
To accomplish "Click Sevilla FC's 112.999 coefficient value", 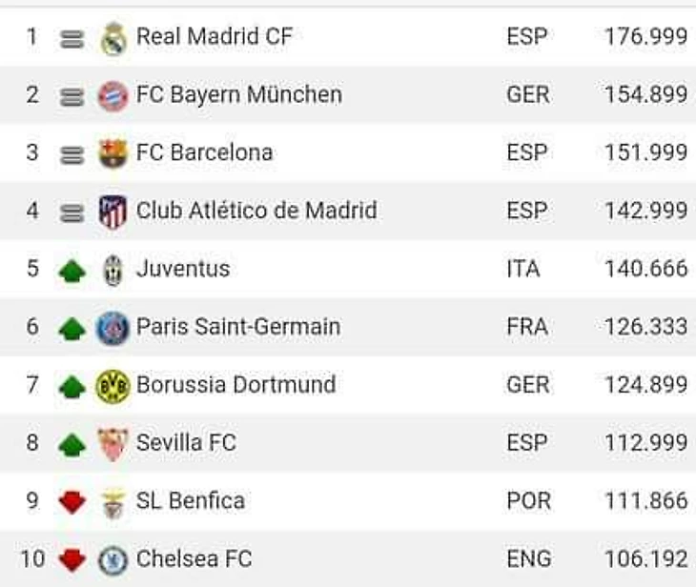I will (x=645, y=443).
